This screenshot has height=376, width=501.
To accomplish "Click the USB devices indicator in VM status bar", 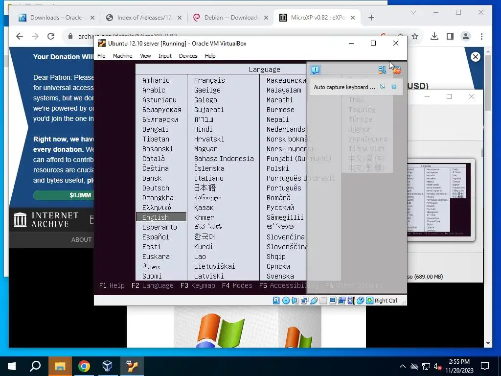I will (x=314, y=301).
